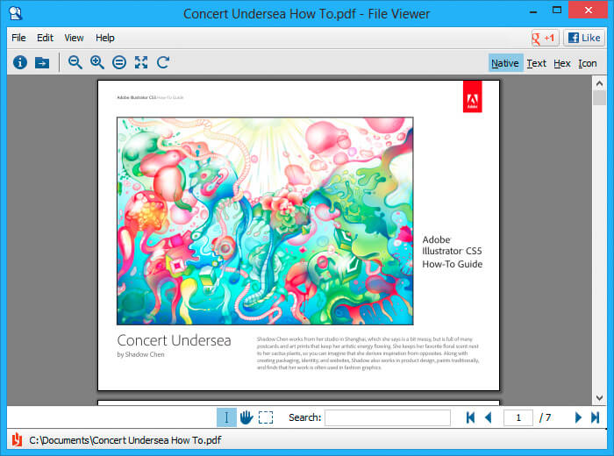Image resolution: width=614 pixels, height=456 pixels.
Task: Rotate the document with the circular arrow
Action: (x=163, y=62)
